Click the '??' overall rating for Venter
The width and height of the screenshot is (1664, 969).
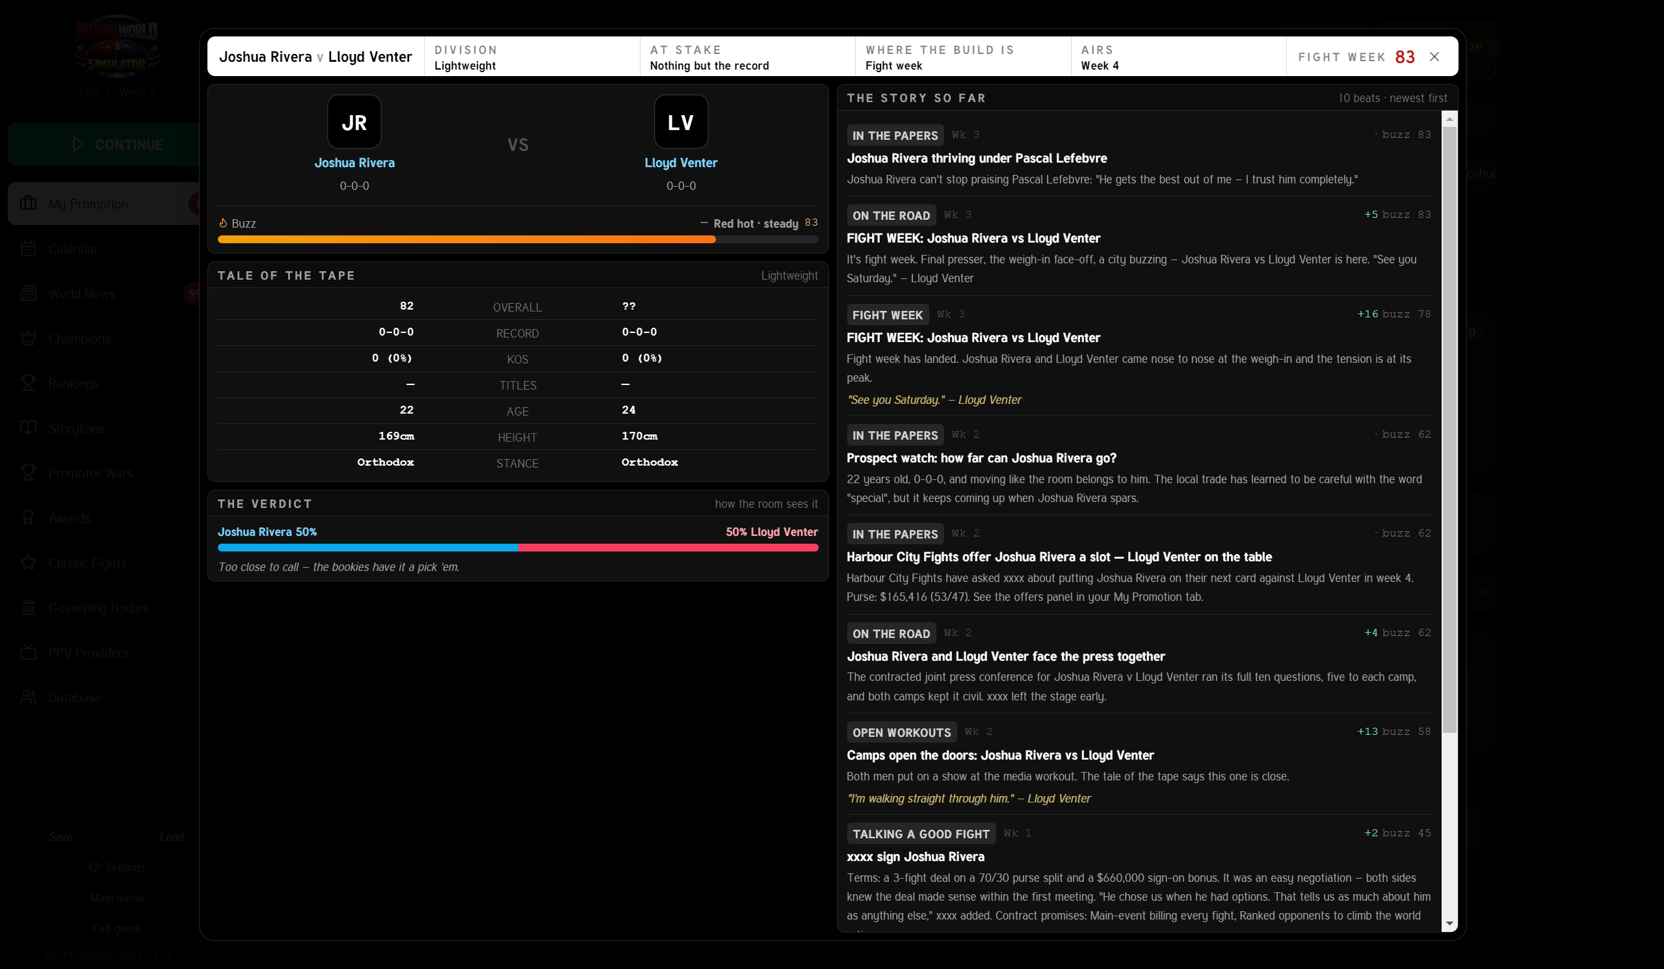point(629,306)
